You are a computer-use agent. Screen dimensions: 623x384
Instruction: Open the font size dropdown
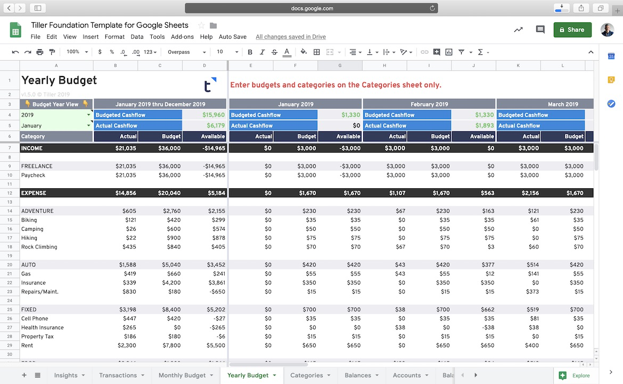227,52
